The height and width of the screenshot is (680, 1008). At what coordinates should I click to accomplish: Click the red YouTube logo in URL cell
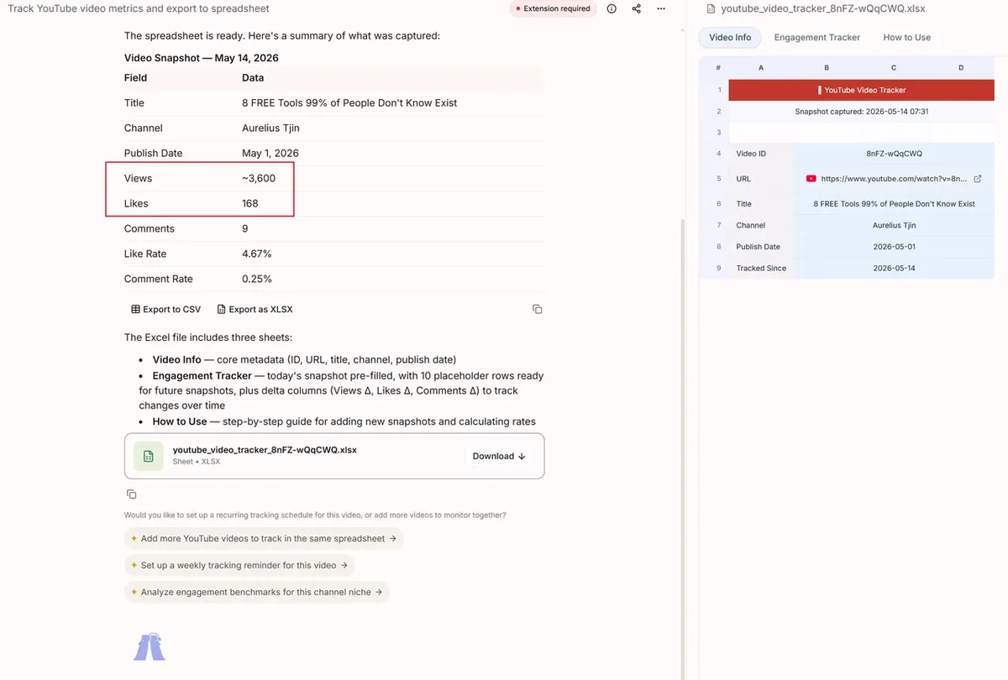(811, 179)
